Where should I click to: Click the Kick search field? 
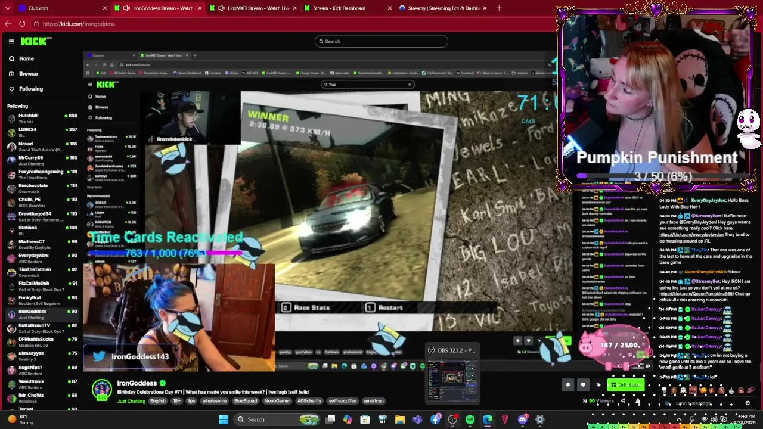[381, 41]
